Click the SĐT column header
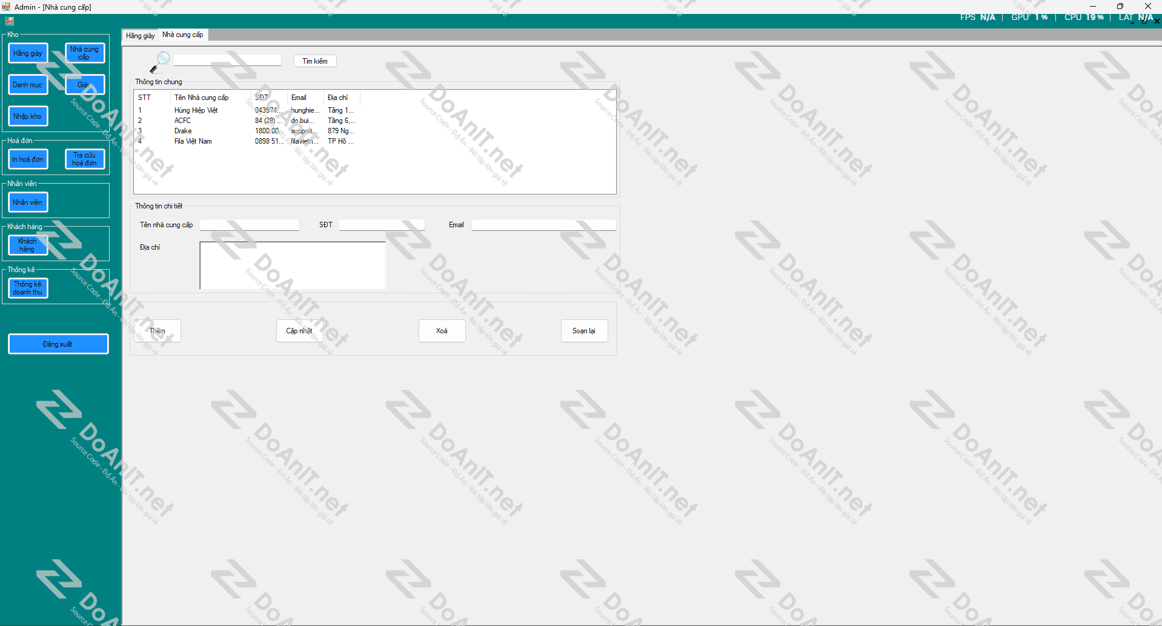This screenshot has width=1162, height=626. coord(269,98)
